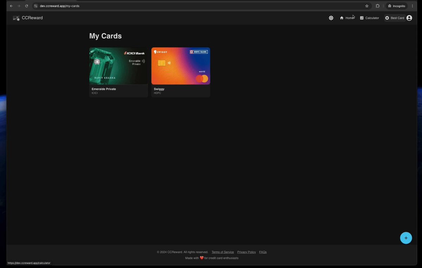422x268 pixels.
Task: Open the Privacy Policy link
Action: [x=247, y=252]
